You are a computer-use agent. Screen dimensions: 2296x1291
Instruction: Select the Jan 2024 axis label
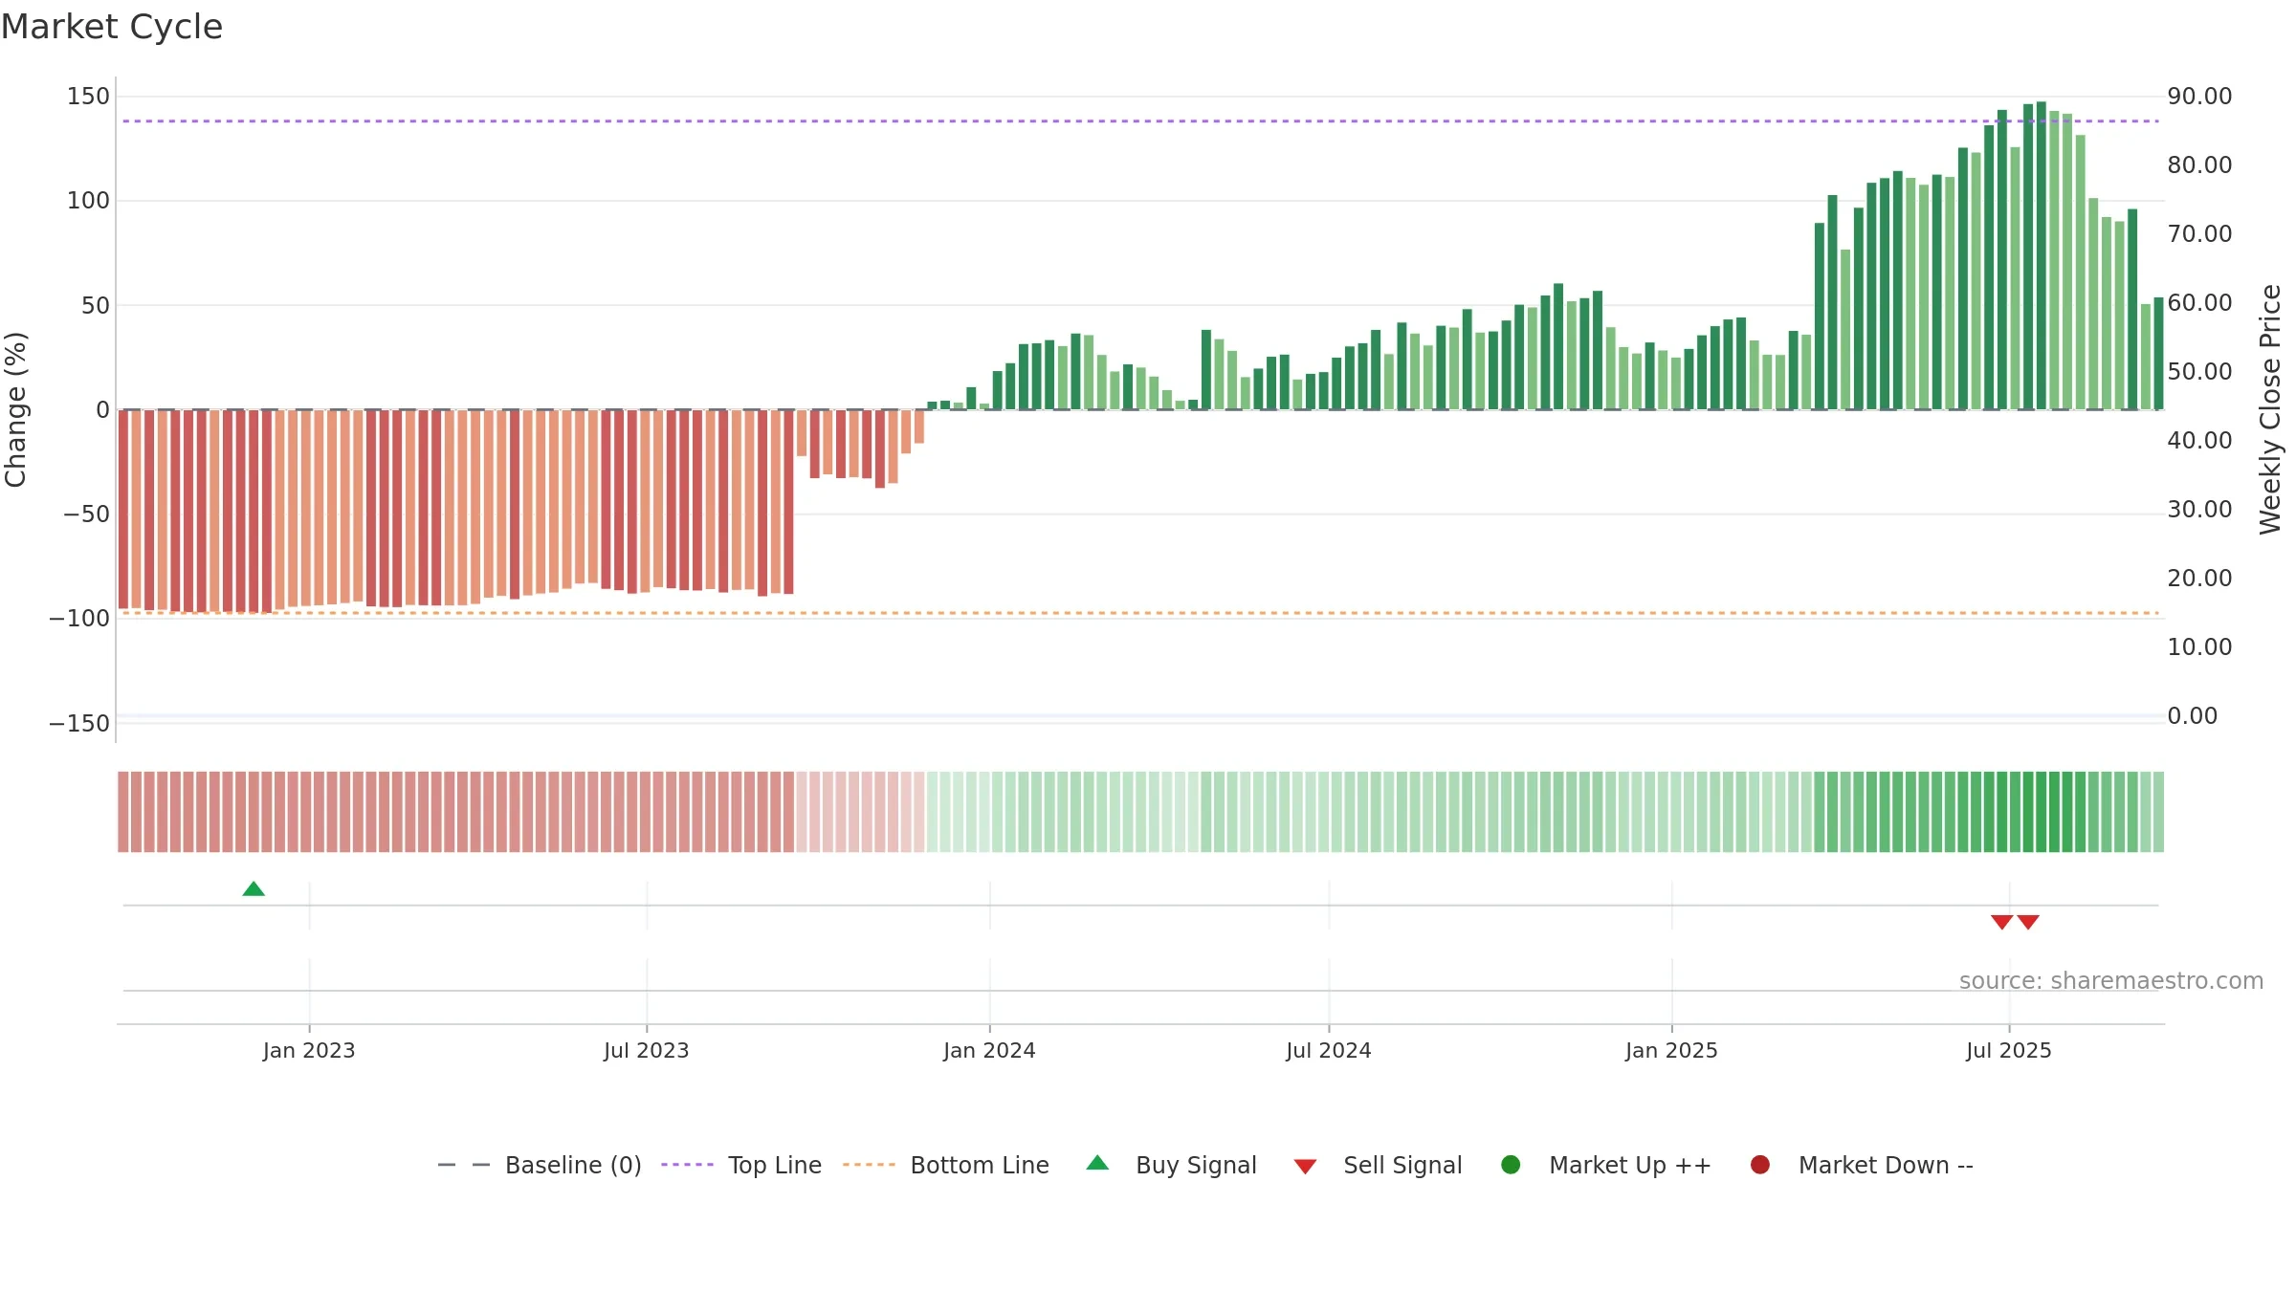click(x=989, y=1051)
